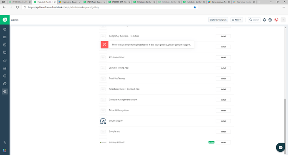This screenshot has height=155, width=288.
Task: Install the Sample app
Action: 223,132
